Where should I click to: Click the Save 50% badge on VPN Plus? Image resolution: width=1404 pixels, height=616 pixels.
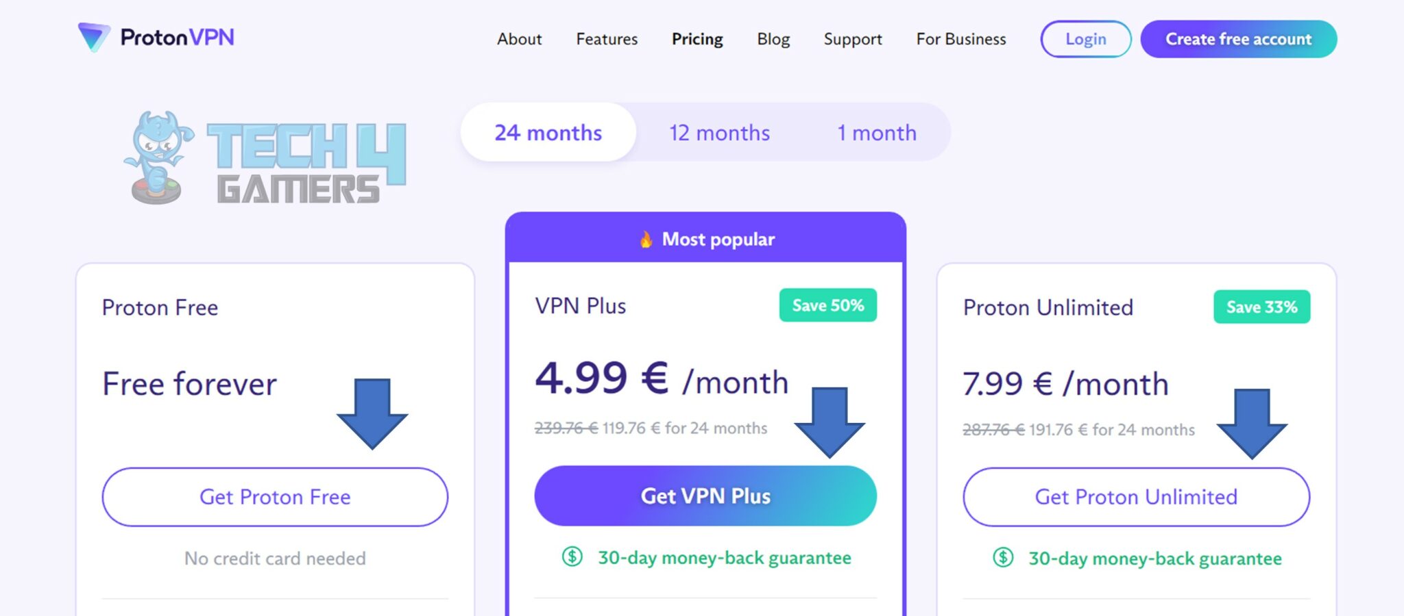[x=827, y=305]
